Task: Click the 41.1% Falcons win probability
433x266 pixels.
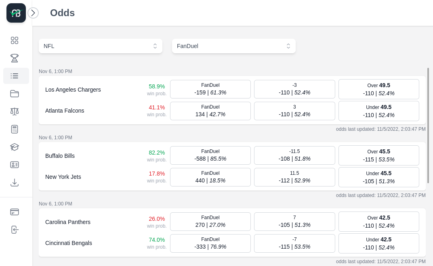Action: tap(157, 107)
